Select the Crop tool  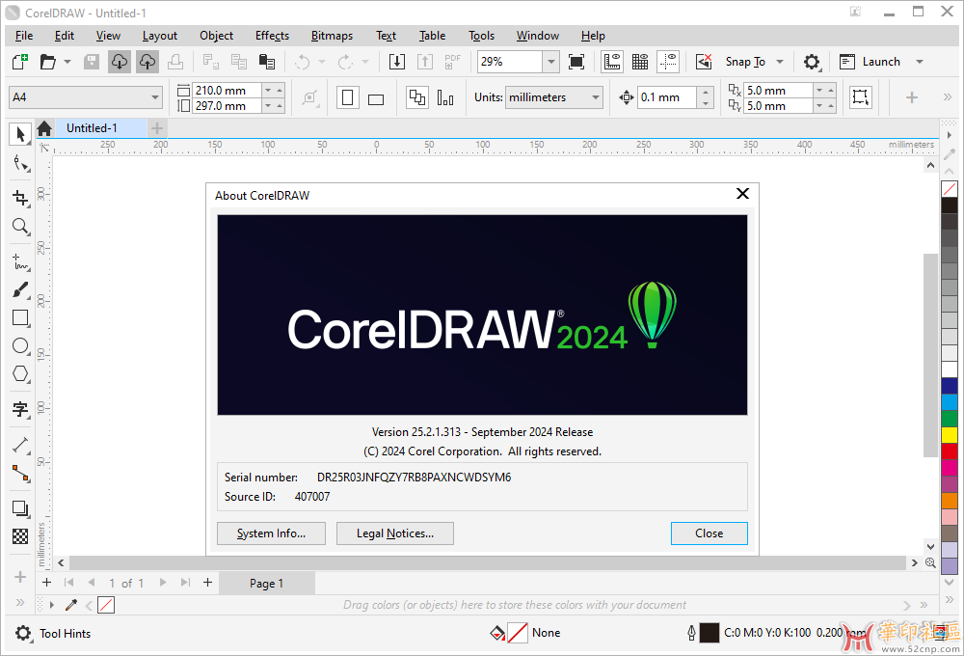point(20,198)
